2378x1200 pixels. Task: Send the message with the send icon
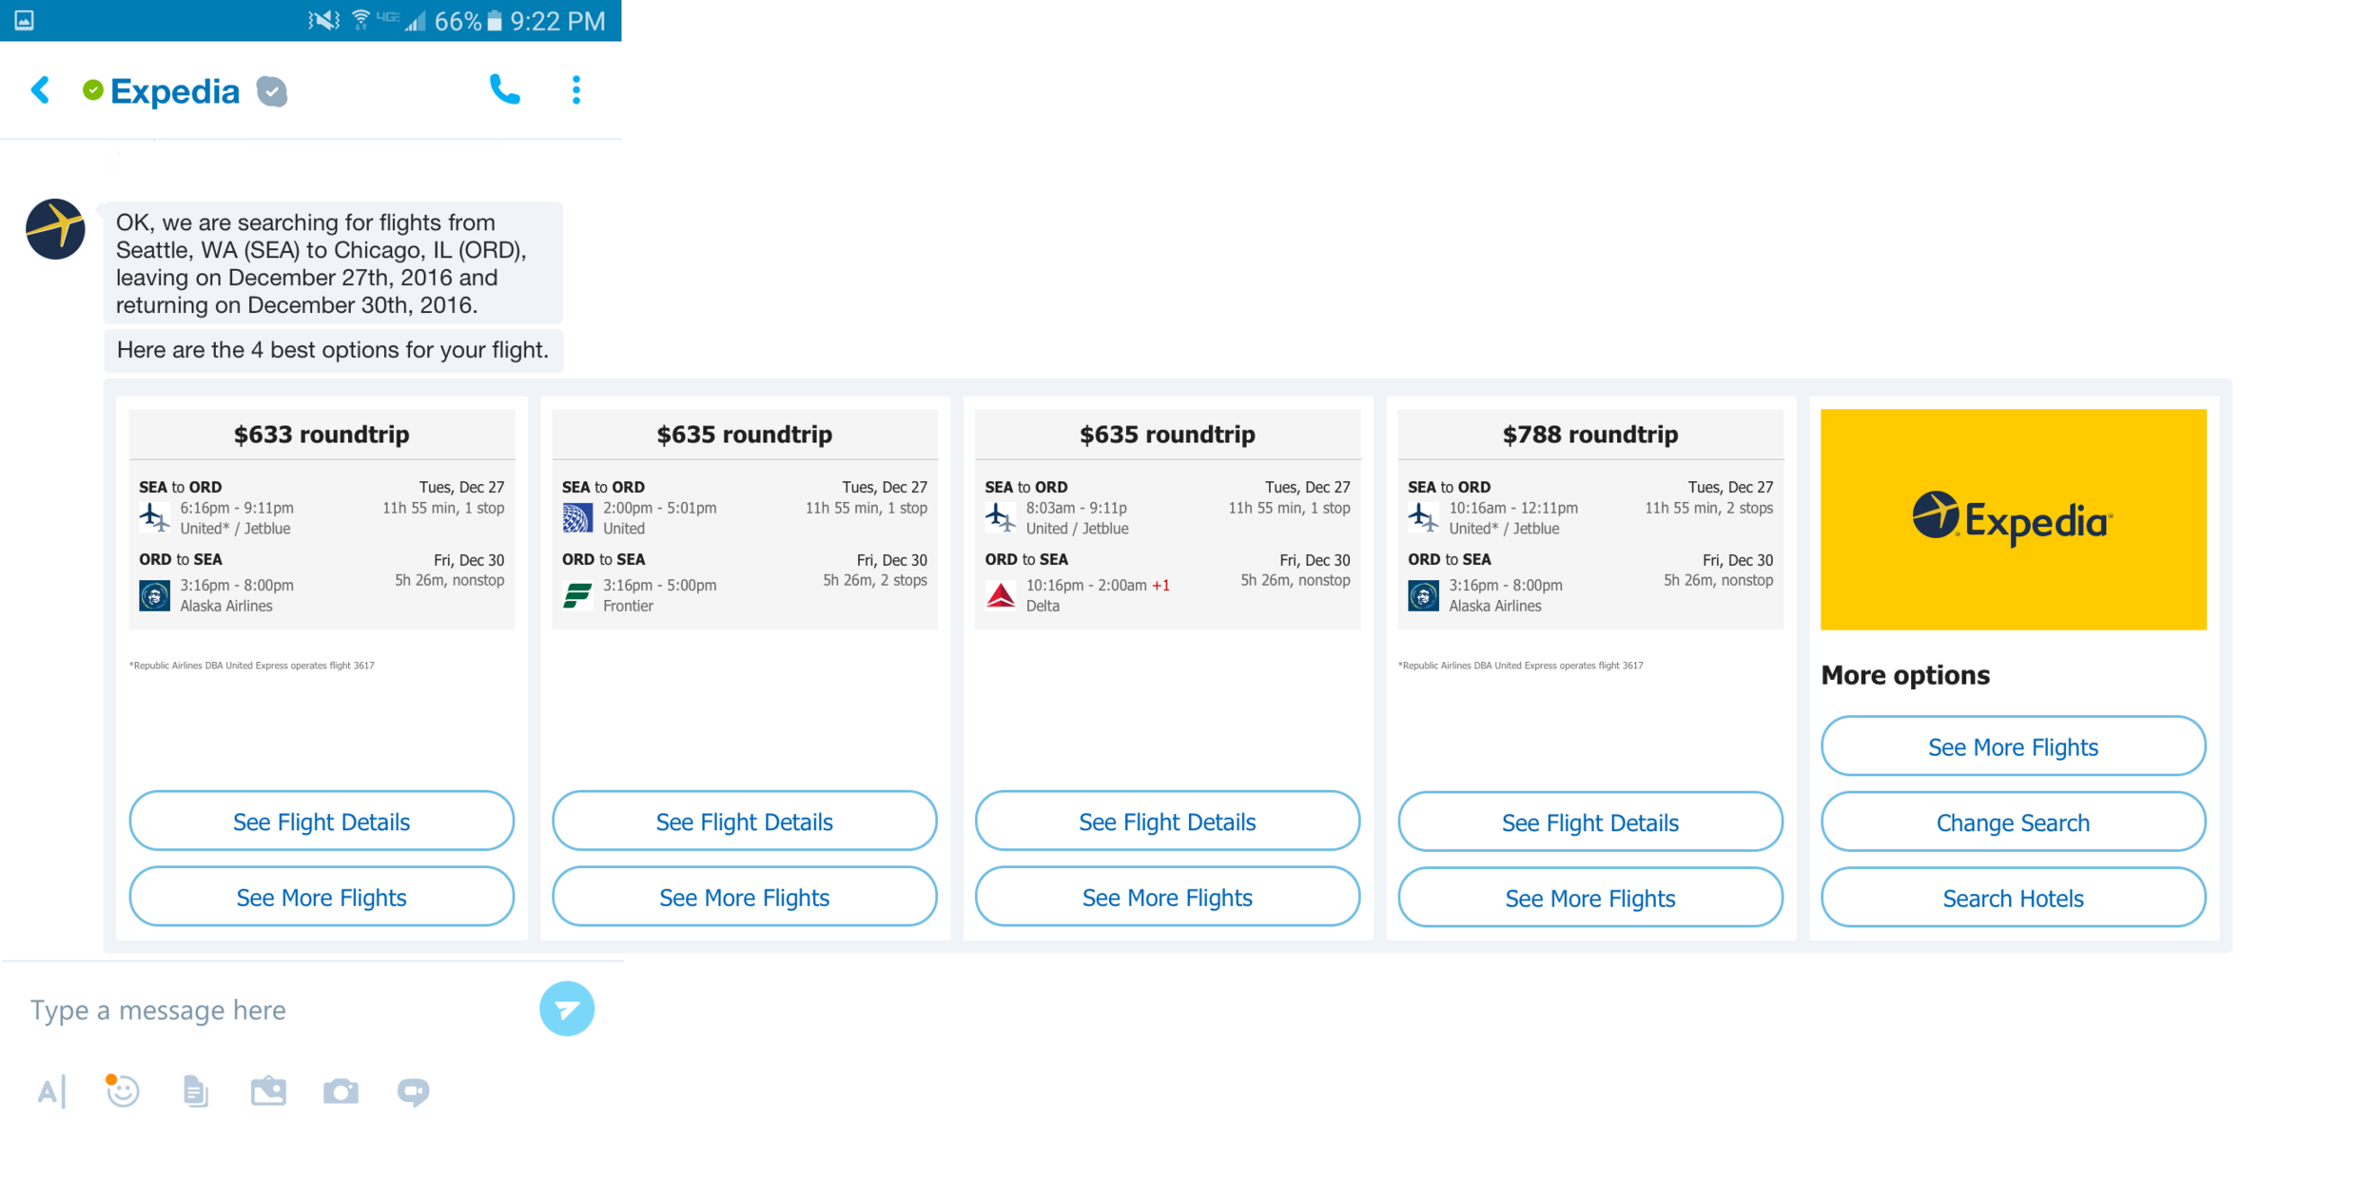click(x=567, y=1008)
